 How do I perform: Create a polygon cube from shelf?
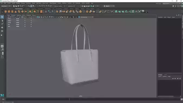[x=9, y=11]
